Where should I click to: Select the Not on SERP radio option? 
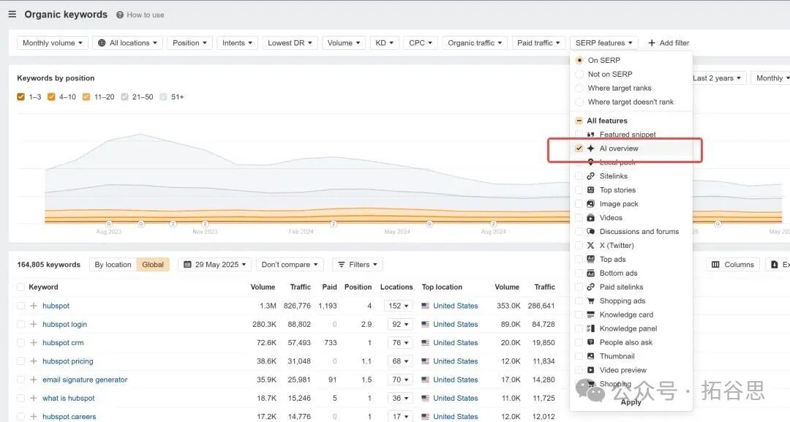(579, 74)
